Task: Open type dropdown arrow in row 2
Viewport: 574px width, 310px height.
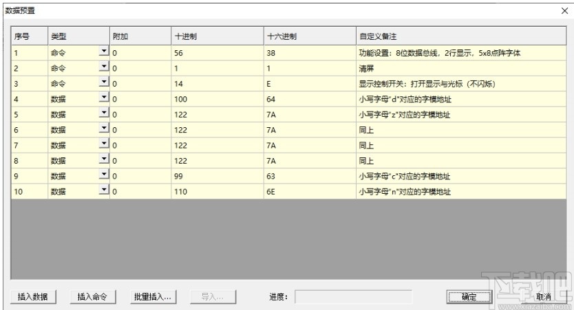Action: [105, 66]
